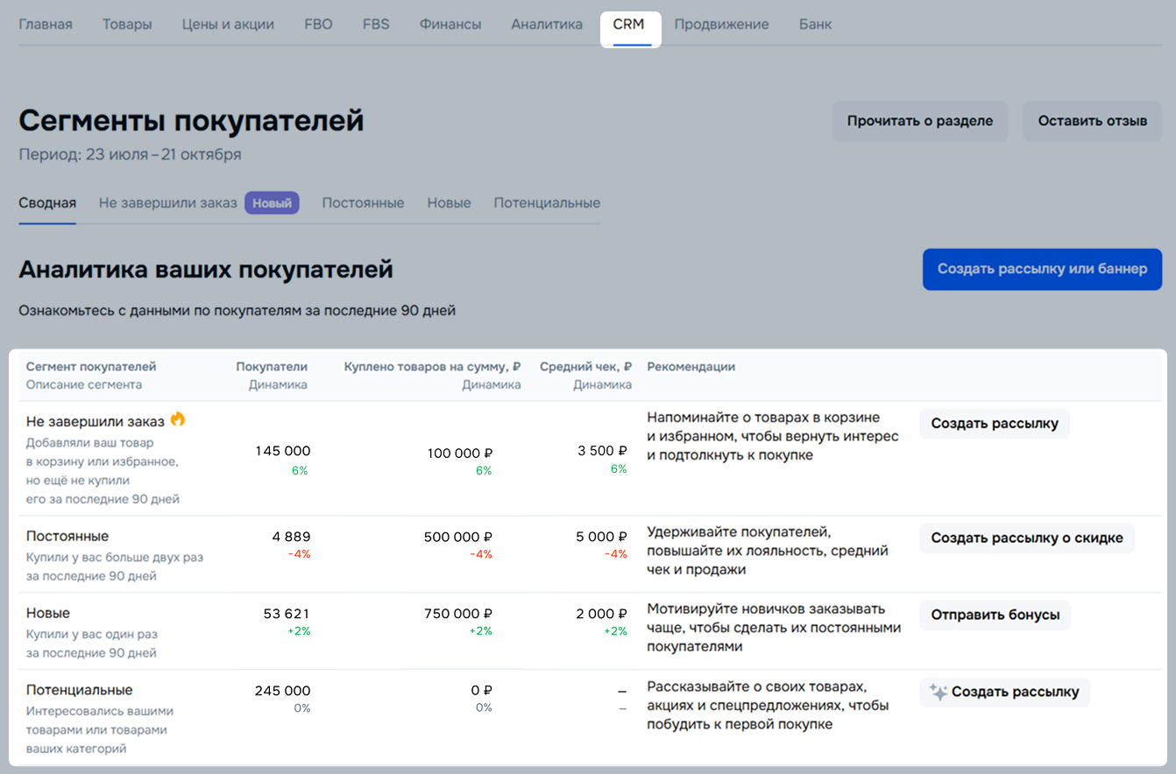Select the 'Сводная' segment tab

[x=47, y=203]
